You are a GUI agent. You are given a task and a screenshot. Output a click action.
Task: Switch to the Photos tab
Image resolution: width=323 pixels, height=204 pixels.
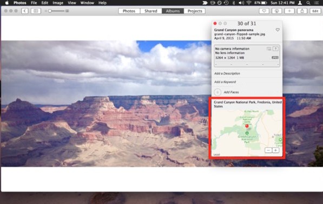pos(129,11)
